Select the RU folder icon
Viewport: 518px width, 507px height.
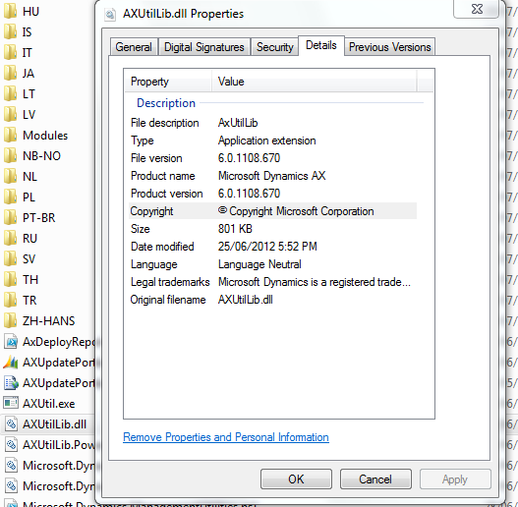pyautogui.click(x=10, y=239)
